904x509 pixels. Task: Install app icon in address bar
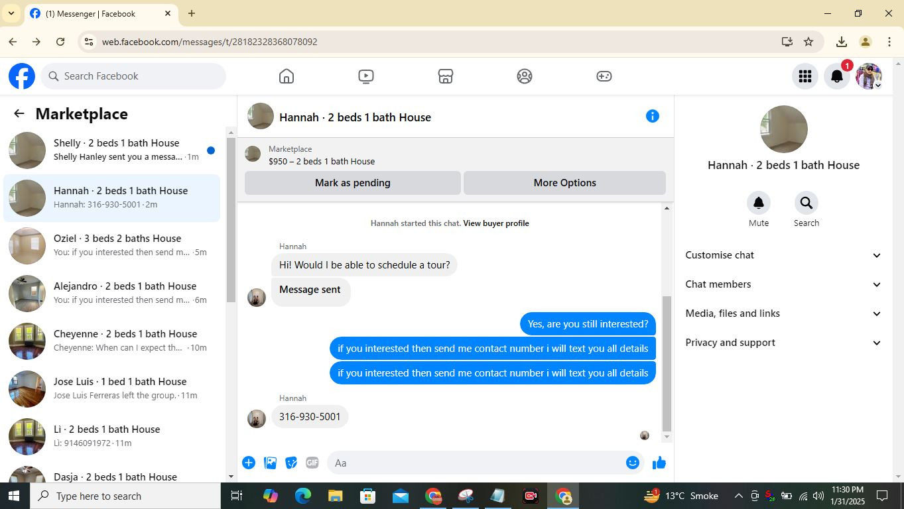[787, 42]
